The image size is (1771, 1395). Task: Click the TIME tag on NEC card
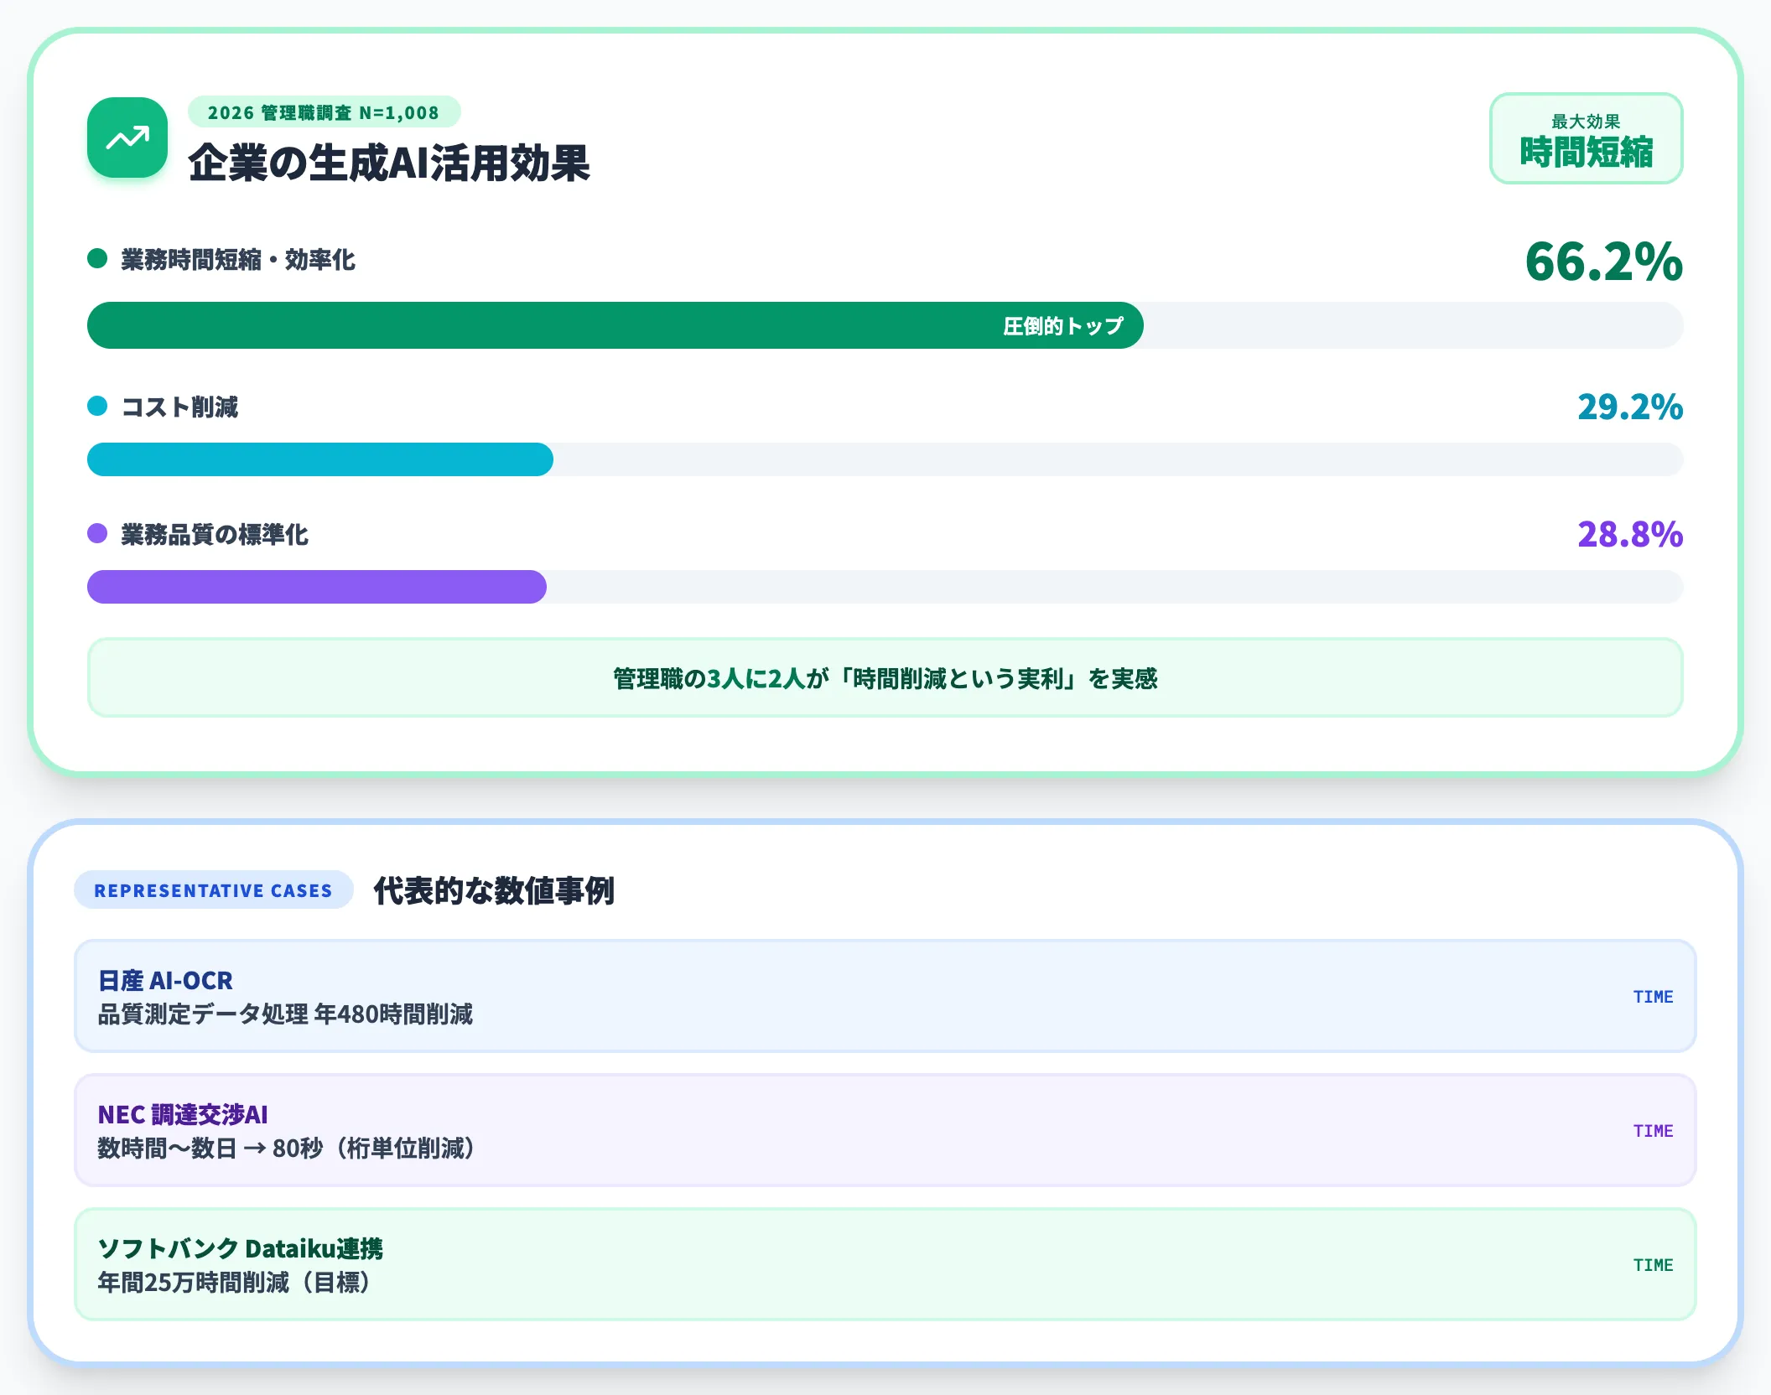pyautogui.click(x=1653, y=1131)
